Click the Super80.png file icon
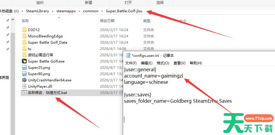Image resolution: width=275 pixels, height=135 pixels. coord(24,74)
